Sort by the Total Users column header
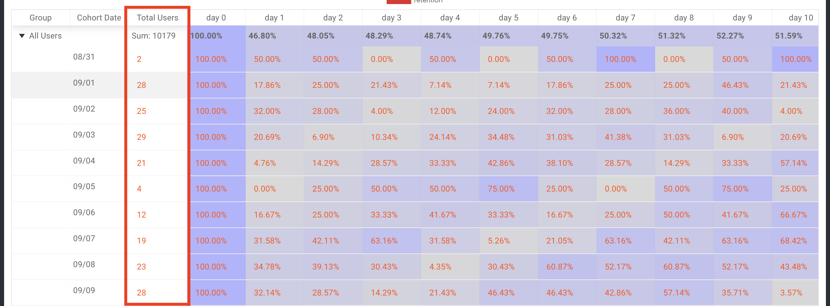Image resolution: width=830 pixels, height=306 pixels. click(x=157, y=18)
